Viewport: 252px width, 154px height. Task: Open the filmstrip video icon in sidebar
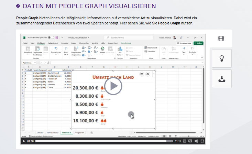(x=221, y=38)
